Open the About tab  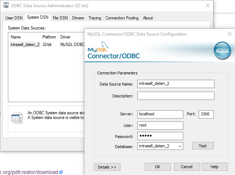148,18
